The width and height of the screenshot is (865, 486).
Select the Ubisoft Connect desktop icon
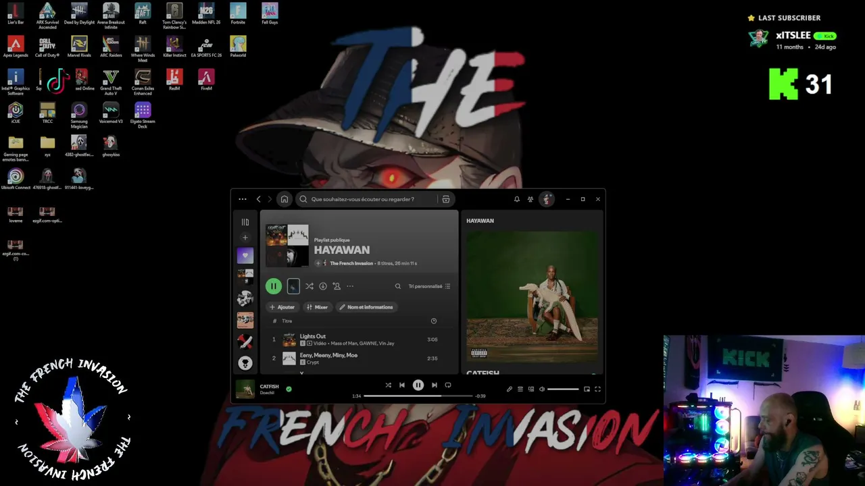coord(16,180)
